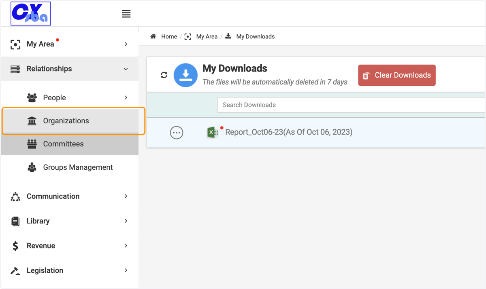
Task: Go to My Area breadcrumb link
Action: point(207,36)
